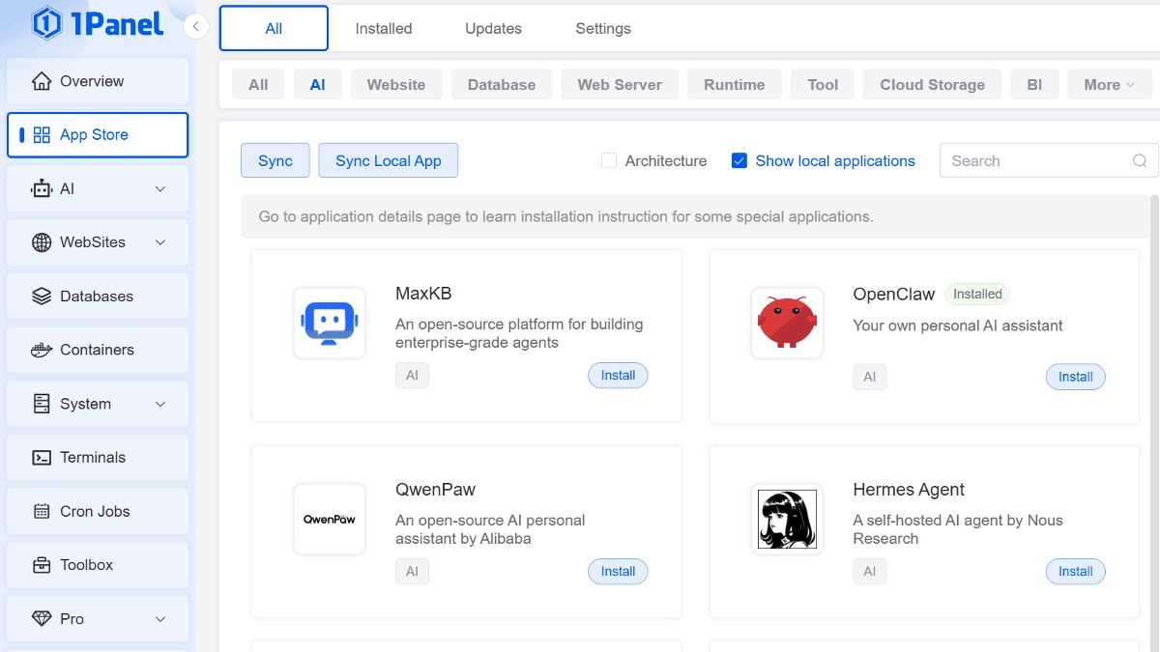This screenshot has width=1160, height=652.
Task: Focus the app Search input field
Action: (x=1049, y=161)
